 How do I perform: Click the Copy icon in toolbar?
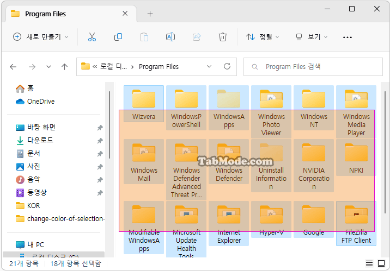pyautogui.click(x=118, y=37)
